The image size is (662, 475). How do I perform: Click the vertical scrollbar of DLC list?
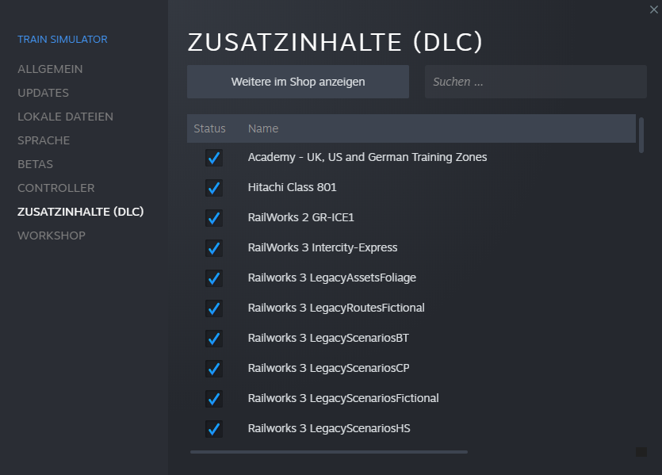[x=641, y=135]
